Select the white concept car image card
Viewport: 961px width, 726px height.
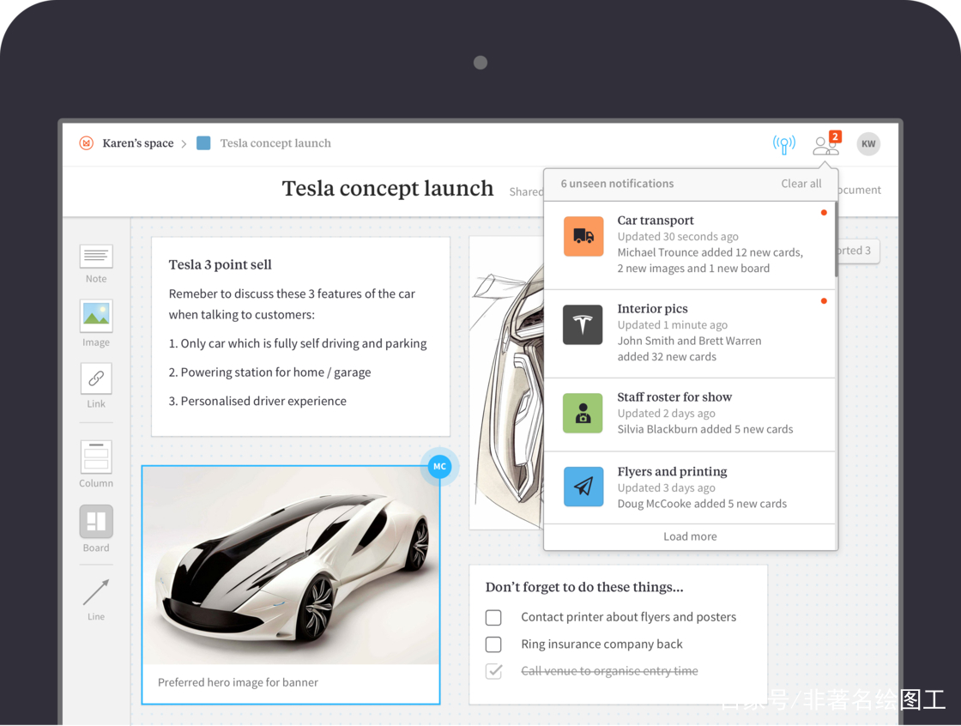[291, 584]
